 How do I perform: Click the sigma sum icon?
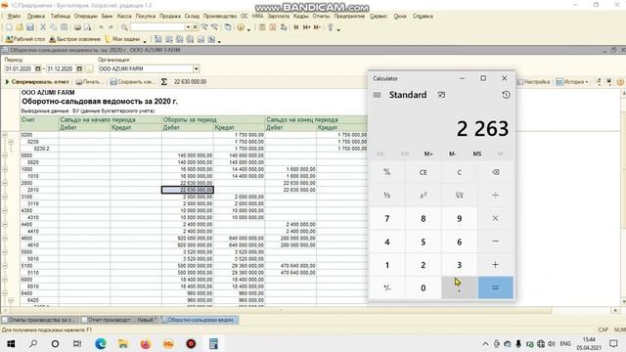163,82
